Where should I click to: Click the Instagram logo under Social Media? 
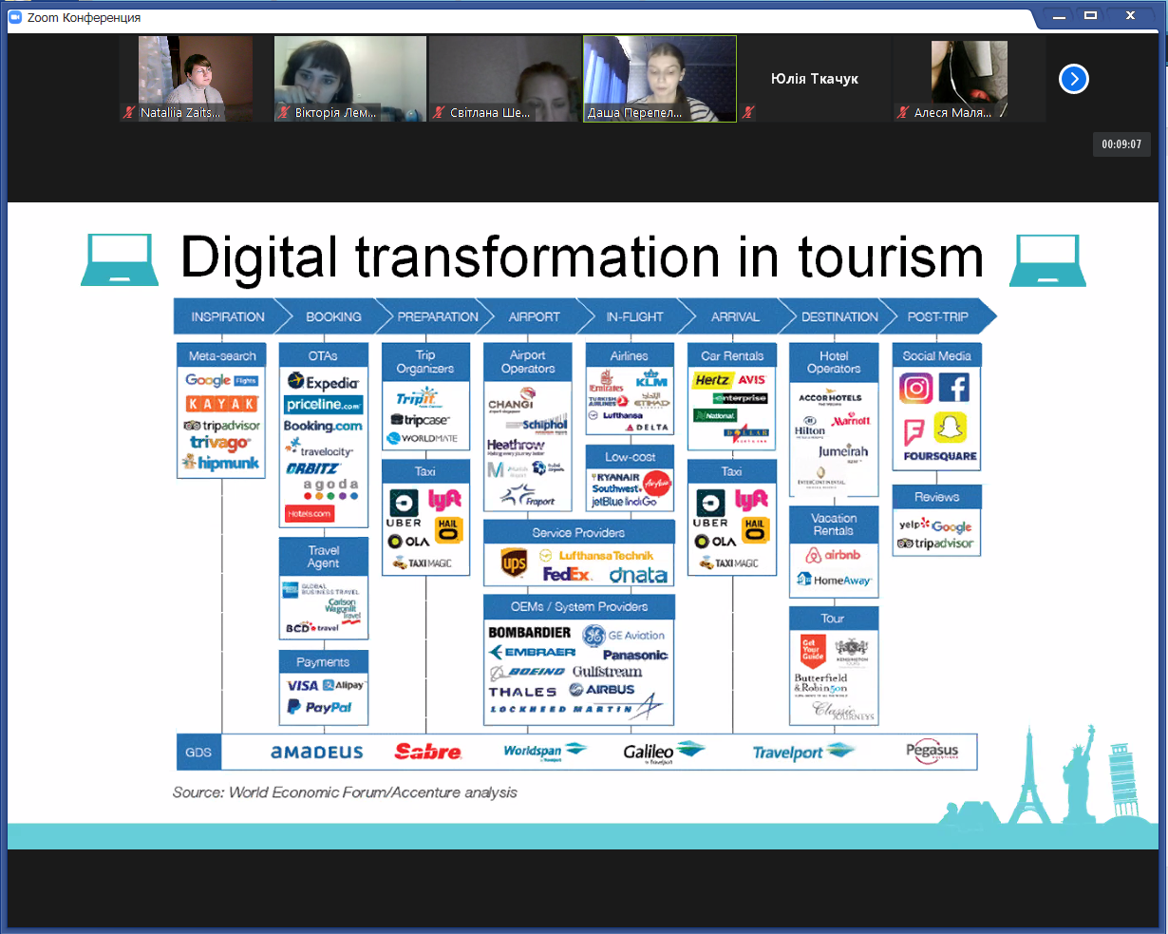point(915,388)
